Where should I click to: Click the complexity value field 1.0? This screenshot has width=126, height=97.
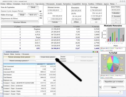96,22
